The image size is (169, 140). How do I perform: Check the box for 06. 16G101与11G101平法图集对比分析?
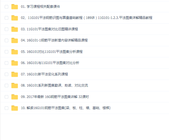point(6,63)
